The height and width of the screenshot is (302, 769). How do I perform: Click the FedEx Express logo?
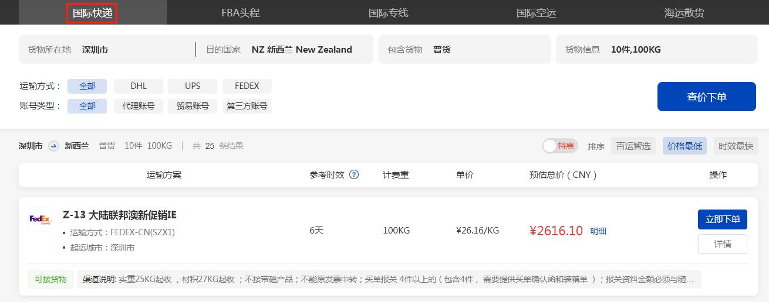tap(41, 219)
